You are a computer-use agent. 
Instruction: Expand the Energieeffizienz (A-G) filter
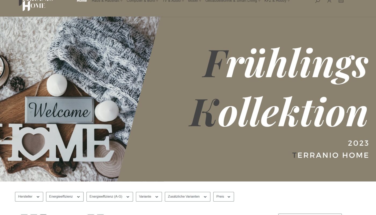point(110,197)
